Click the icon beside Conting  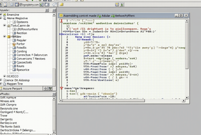point(14,51)
